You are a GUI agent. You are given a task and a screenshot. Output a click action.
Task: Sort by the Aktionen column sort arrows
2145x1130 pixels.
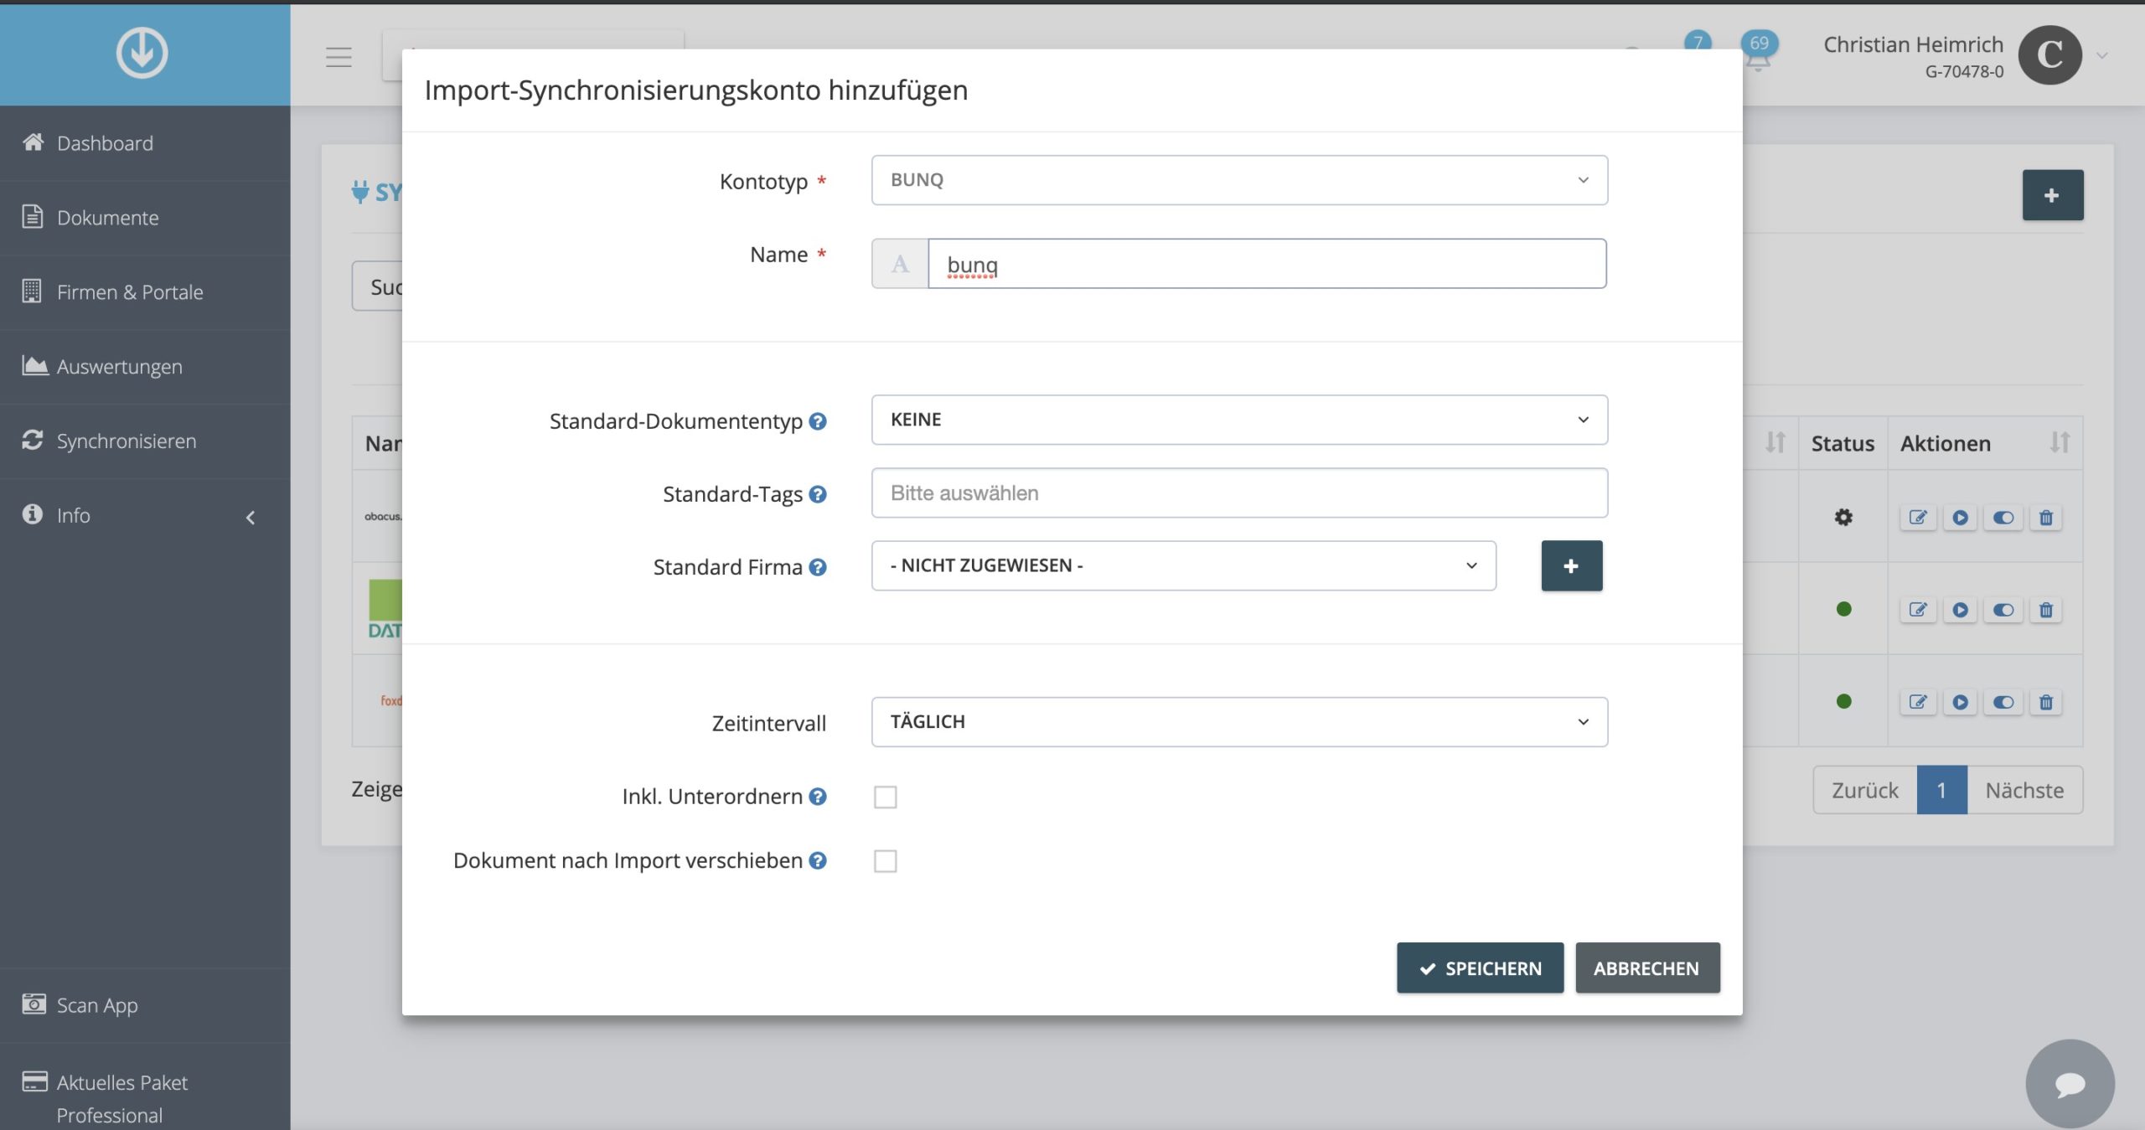tap(2060, 442)
